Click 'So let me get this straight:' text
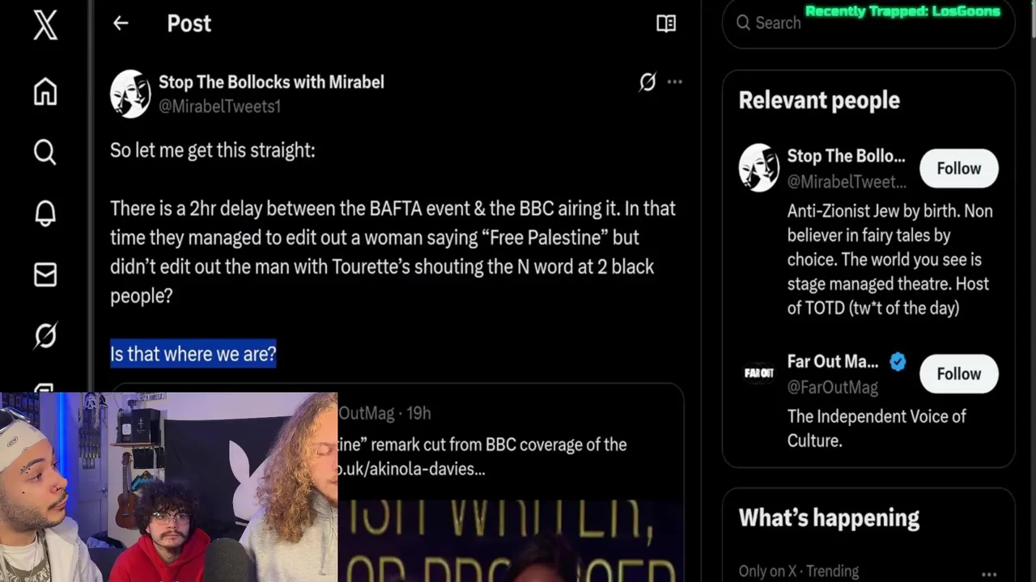This screenshot has height=582, width=1036. click(x=212, y=150)
